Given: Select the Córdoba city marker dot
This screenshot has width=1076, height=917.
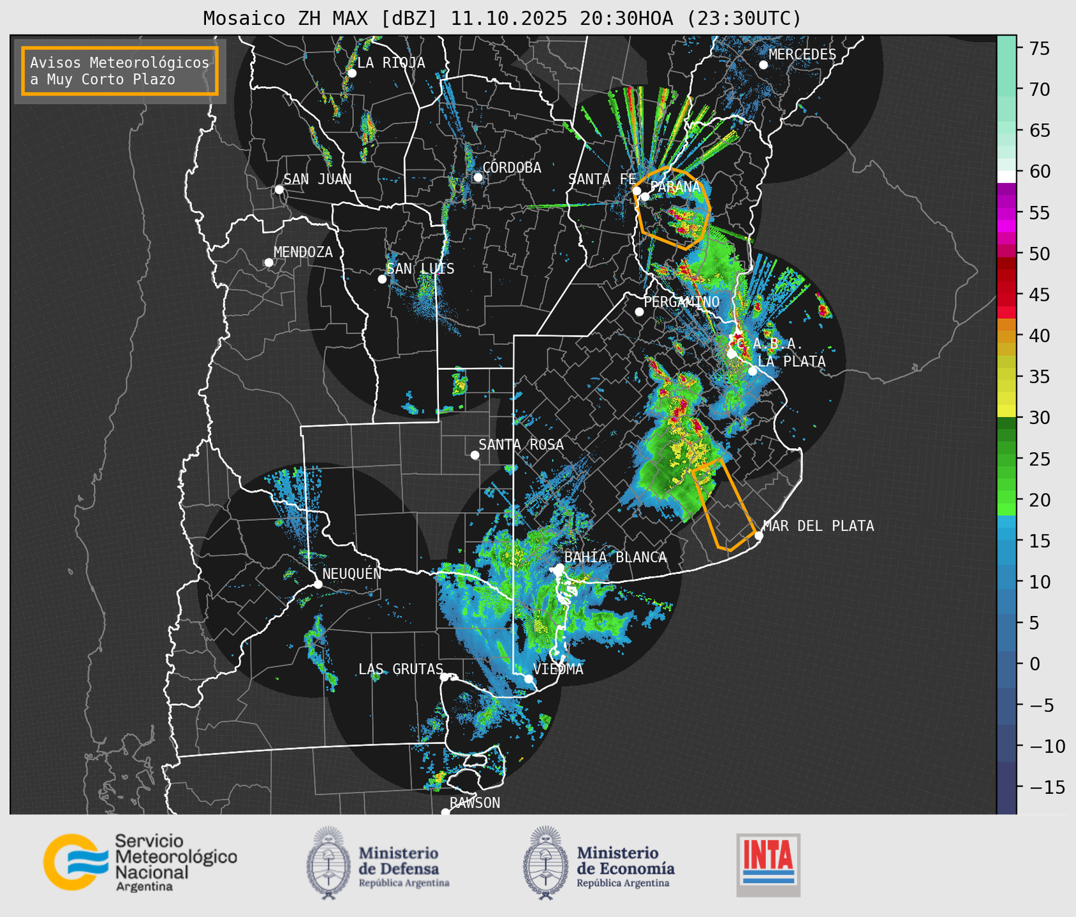Looking at the screenshot, I should [x=478, y=177].
